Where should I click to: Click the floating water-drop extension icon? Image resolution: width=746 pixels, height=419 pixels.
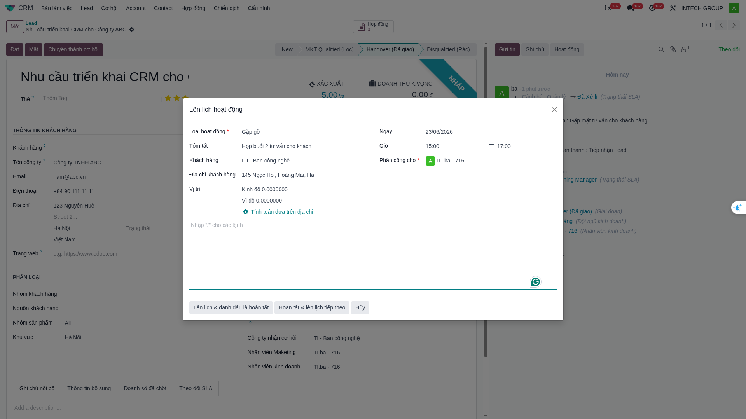tap(738, 208)
